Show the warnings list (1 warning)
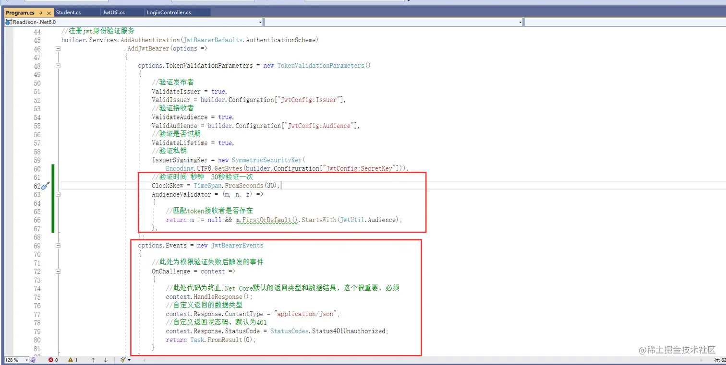This screenshot has width=726, height=365. (73, 360)
